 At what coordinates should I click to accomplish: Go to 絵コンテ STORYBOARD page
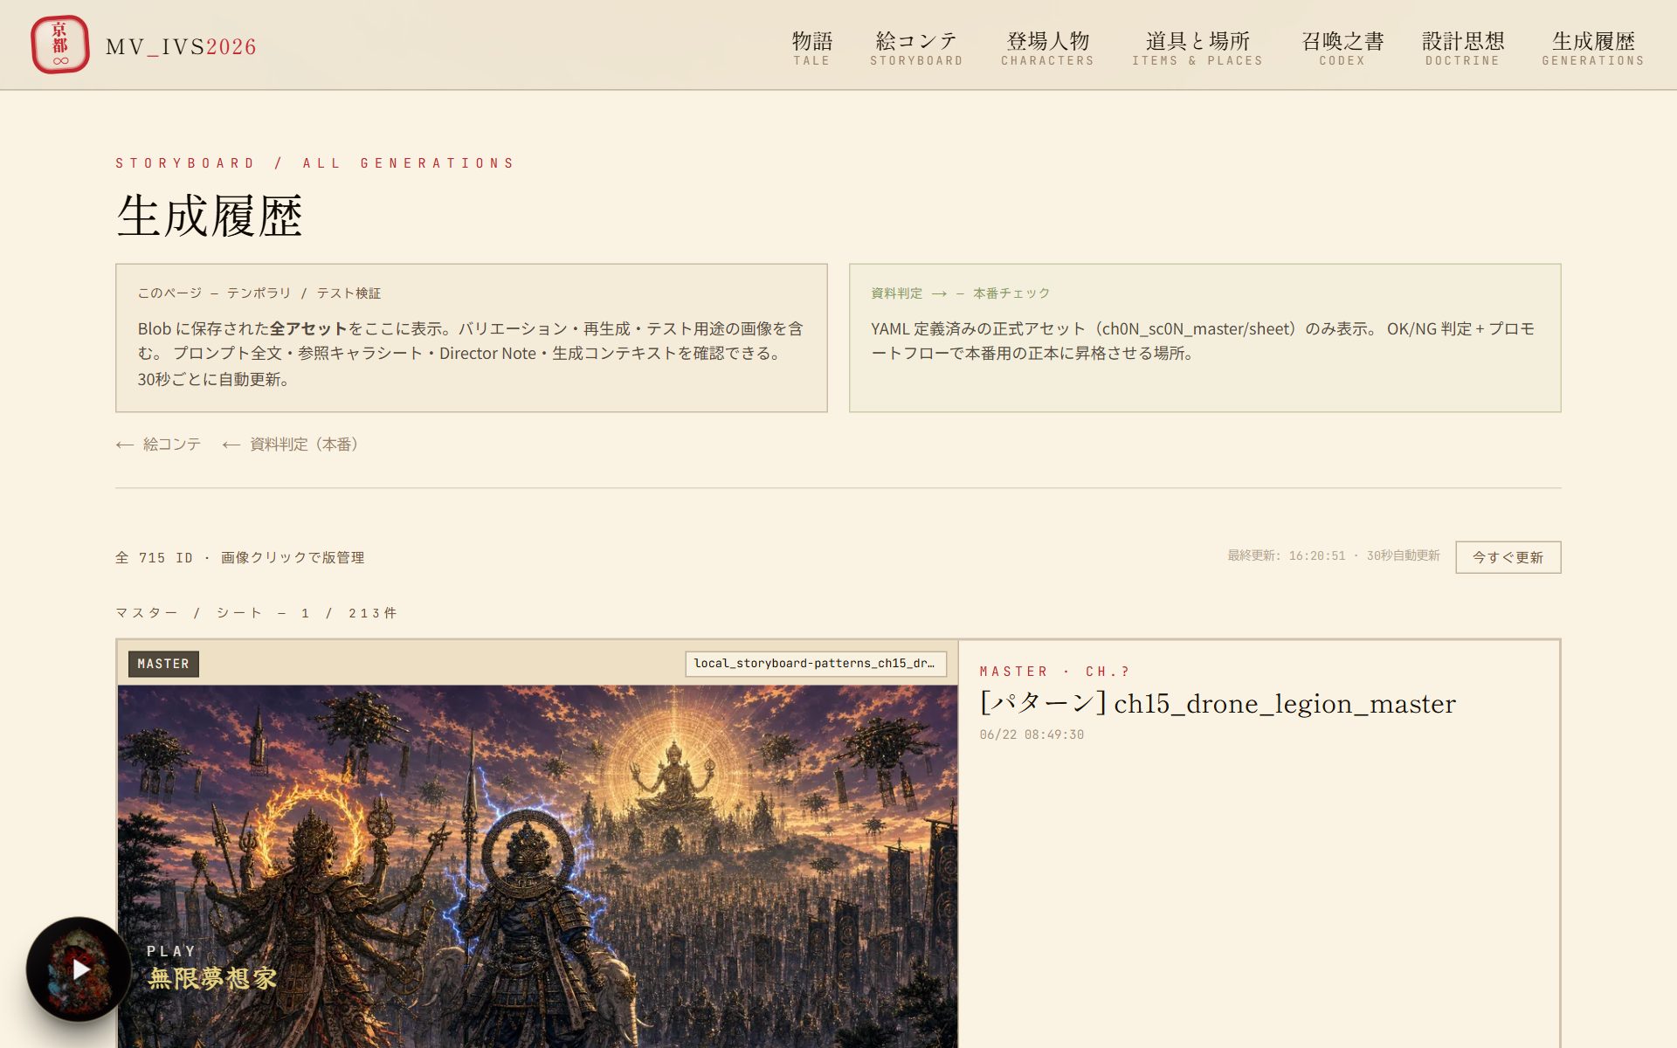tap(916, 48)
